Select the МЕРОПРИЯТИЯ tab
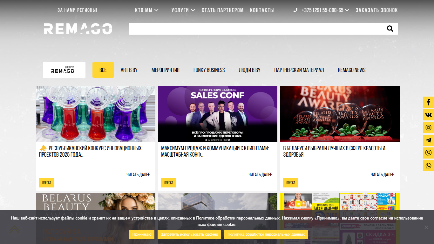Viewport: 434px width, 244px height. click(x=166, y=70)
